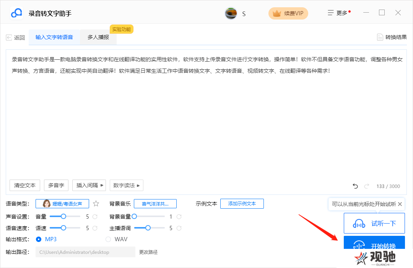Click the output path field
Screen dimensions: 413x268
pyautogui.click(x=85, y=252)
